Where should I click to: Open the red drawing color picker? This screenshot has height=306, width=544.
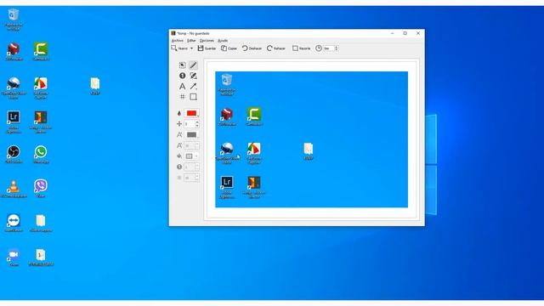click(x=191, y=113)
